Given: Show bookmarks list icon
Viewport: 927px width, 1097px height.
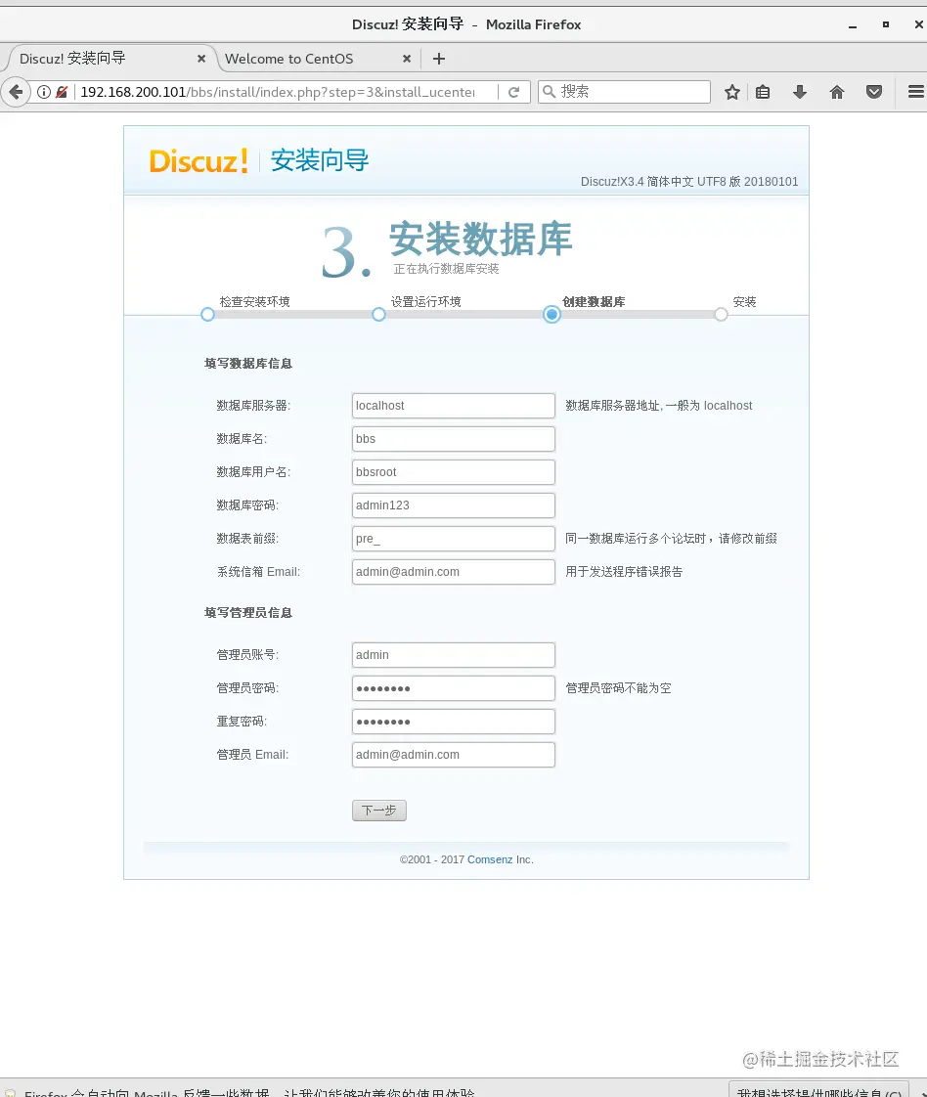Looking at the screenshot, I should [x=763, y=92].
